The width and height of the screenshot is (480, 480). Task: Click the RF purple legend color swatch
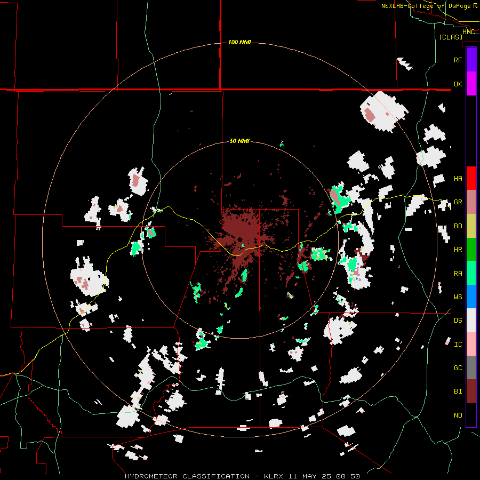(471, 60)
